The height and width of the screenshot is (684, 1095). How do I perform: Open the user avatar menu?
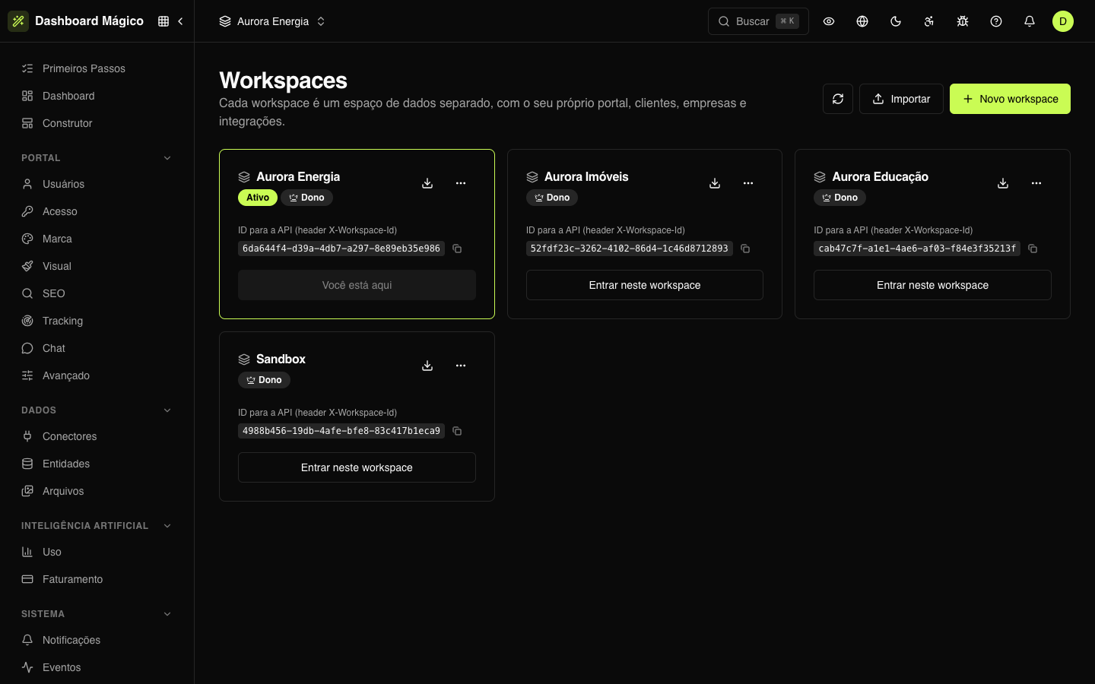pos(1063,21)
